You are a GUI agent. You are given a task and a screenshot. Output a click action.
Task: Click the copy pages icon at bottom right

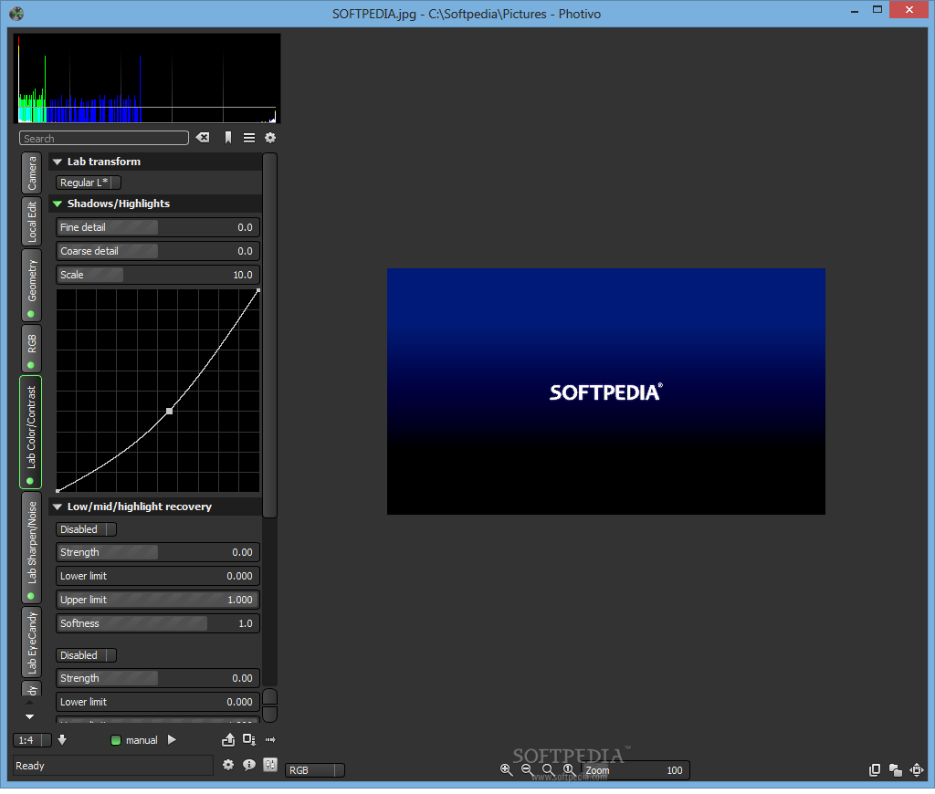click(x=875, y=769)
